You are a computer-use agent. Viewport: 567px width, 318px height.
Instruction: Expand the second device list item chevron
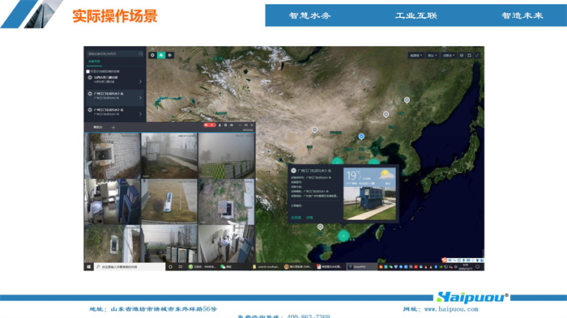point(140,98)
